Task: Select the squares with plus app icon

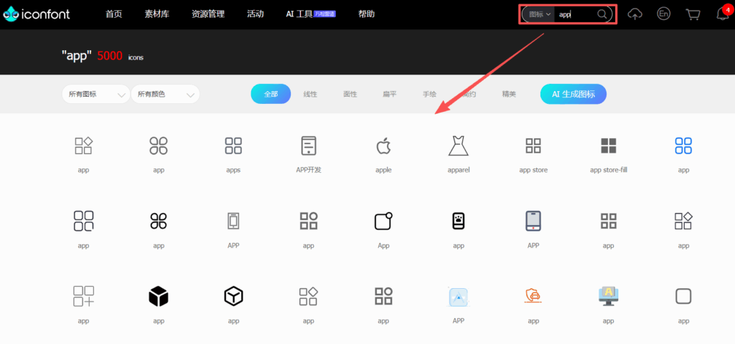Action: point(83,296)
